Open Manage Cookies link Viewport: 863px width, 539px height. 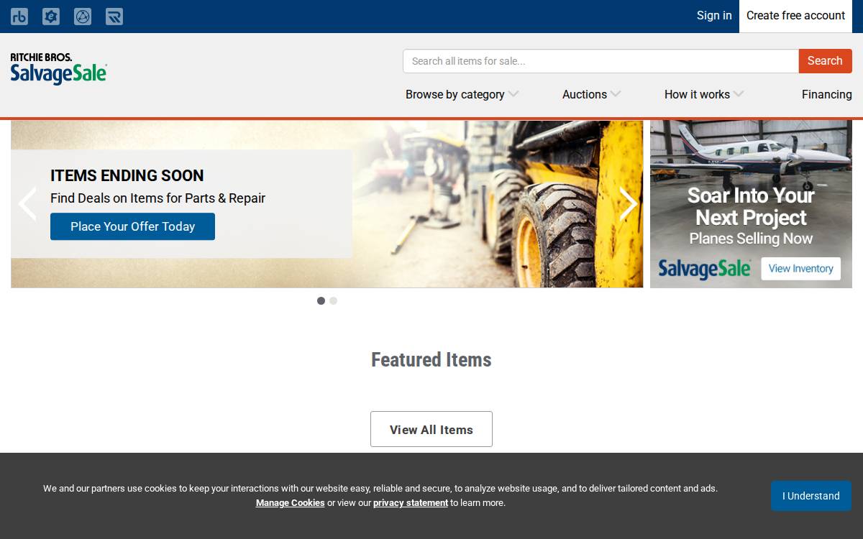point(291,503)
